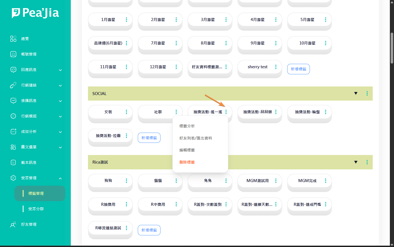Screen dimensions: 394x247
Task: Select 編輯標籤 from the context menu
Action: [x=187, y=150]
